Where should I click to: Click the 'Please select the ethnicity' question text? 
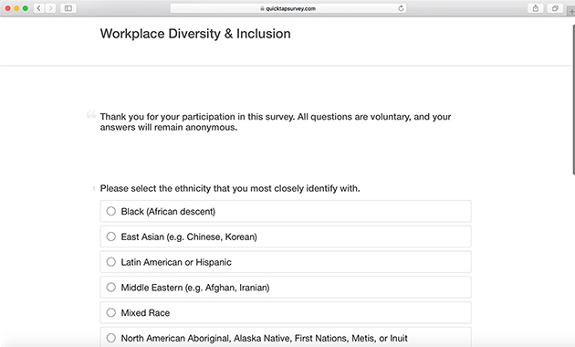point(230,188)
